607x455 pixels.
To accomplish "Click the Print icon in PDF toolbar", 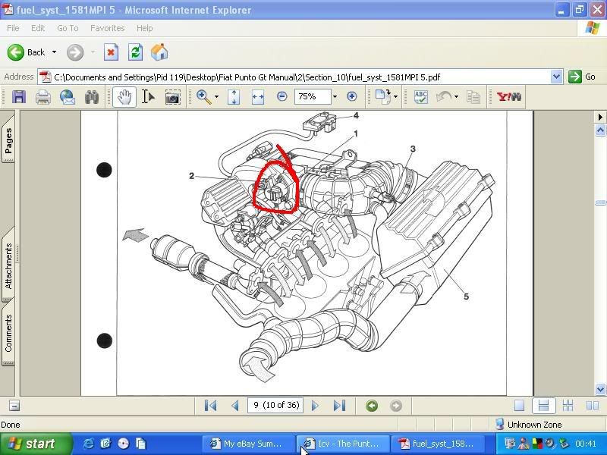I will (x=43, y=97).
